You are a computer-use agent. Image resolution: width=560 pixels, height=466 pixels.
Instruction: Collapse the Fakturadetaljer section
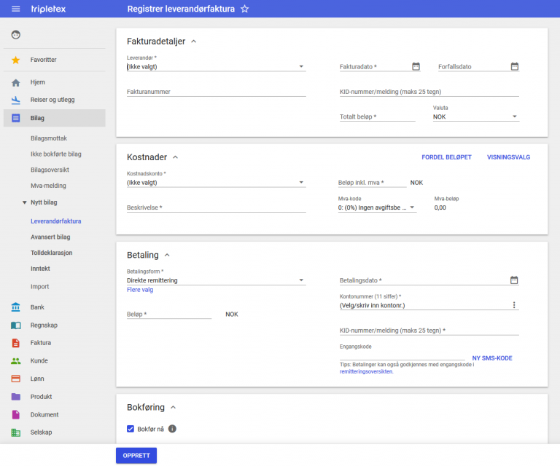click(x=193, y=42)
